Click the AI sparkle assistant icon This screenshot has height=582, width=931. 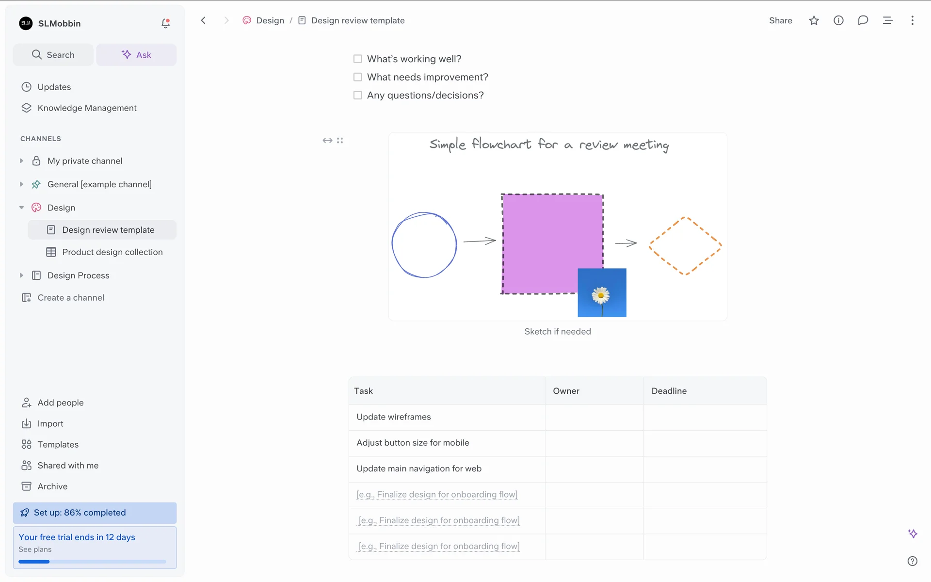(x=912, y=533)
